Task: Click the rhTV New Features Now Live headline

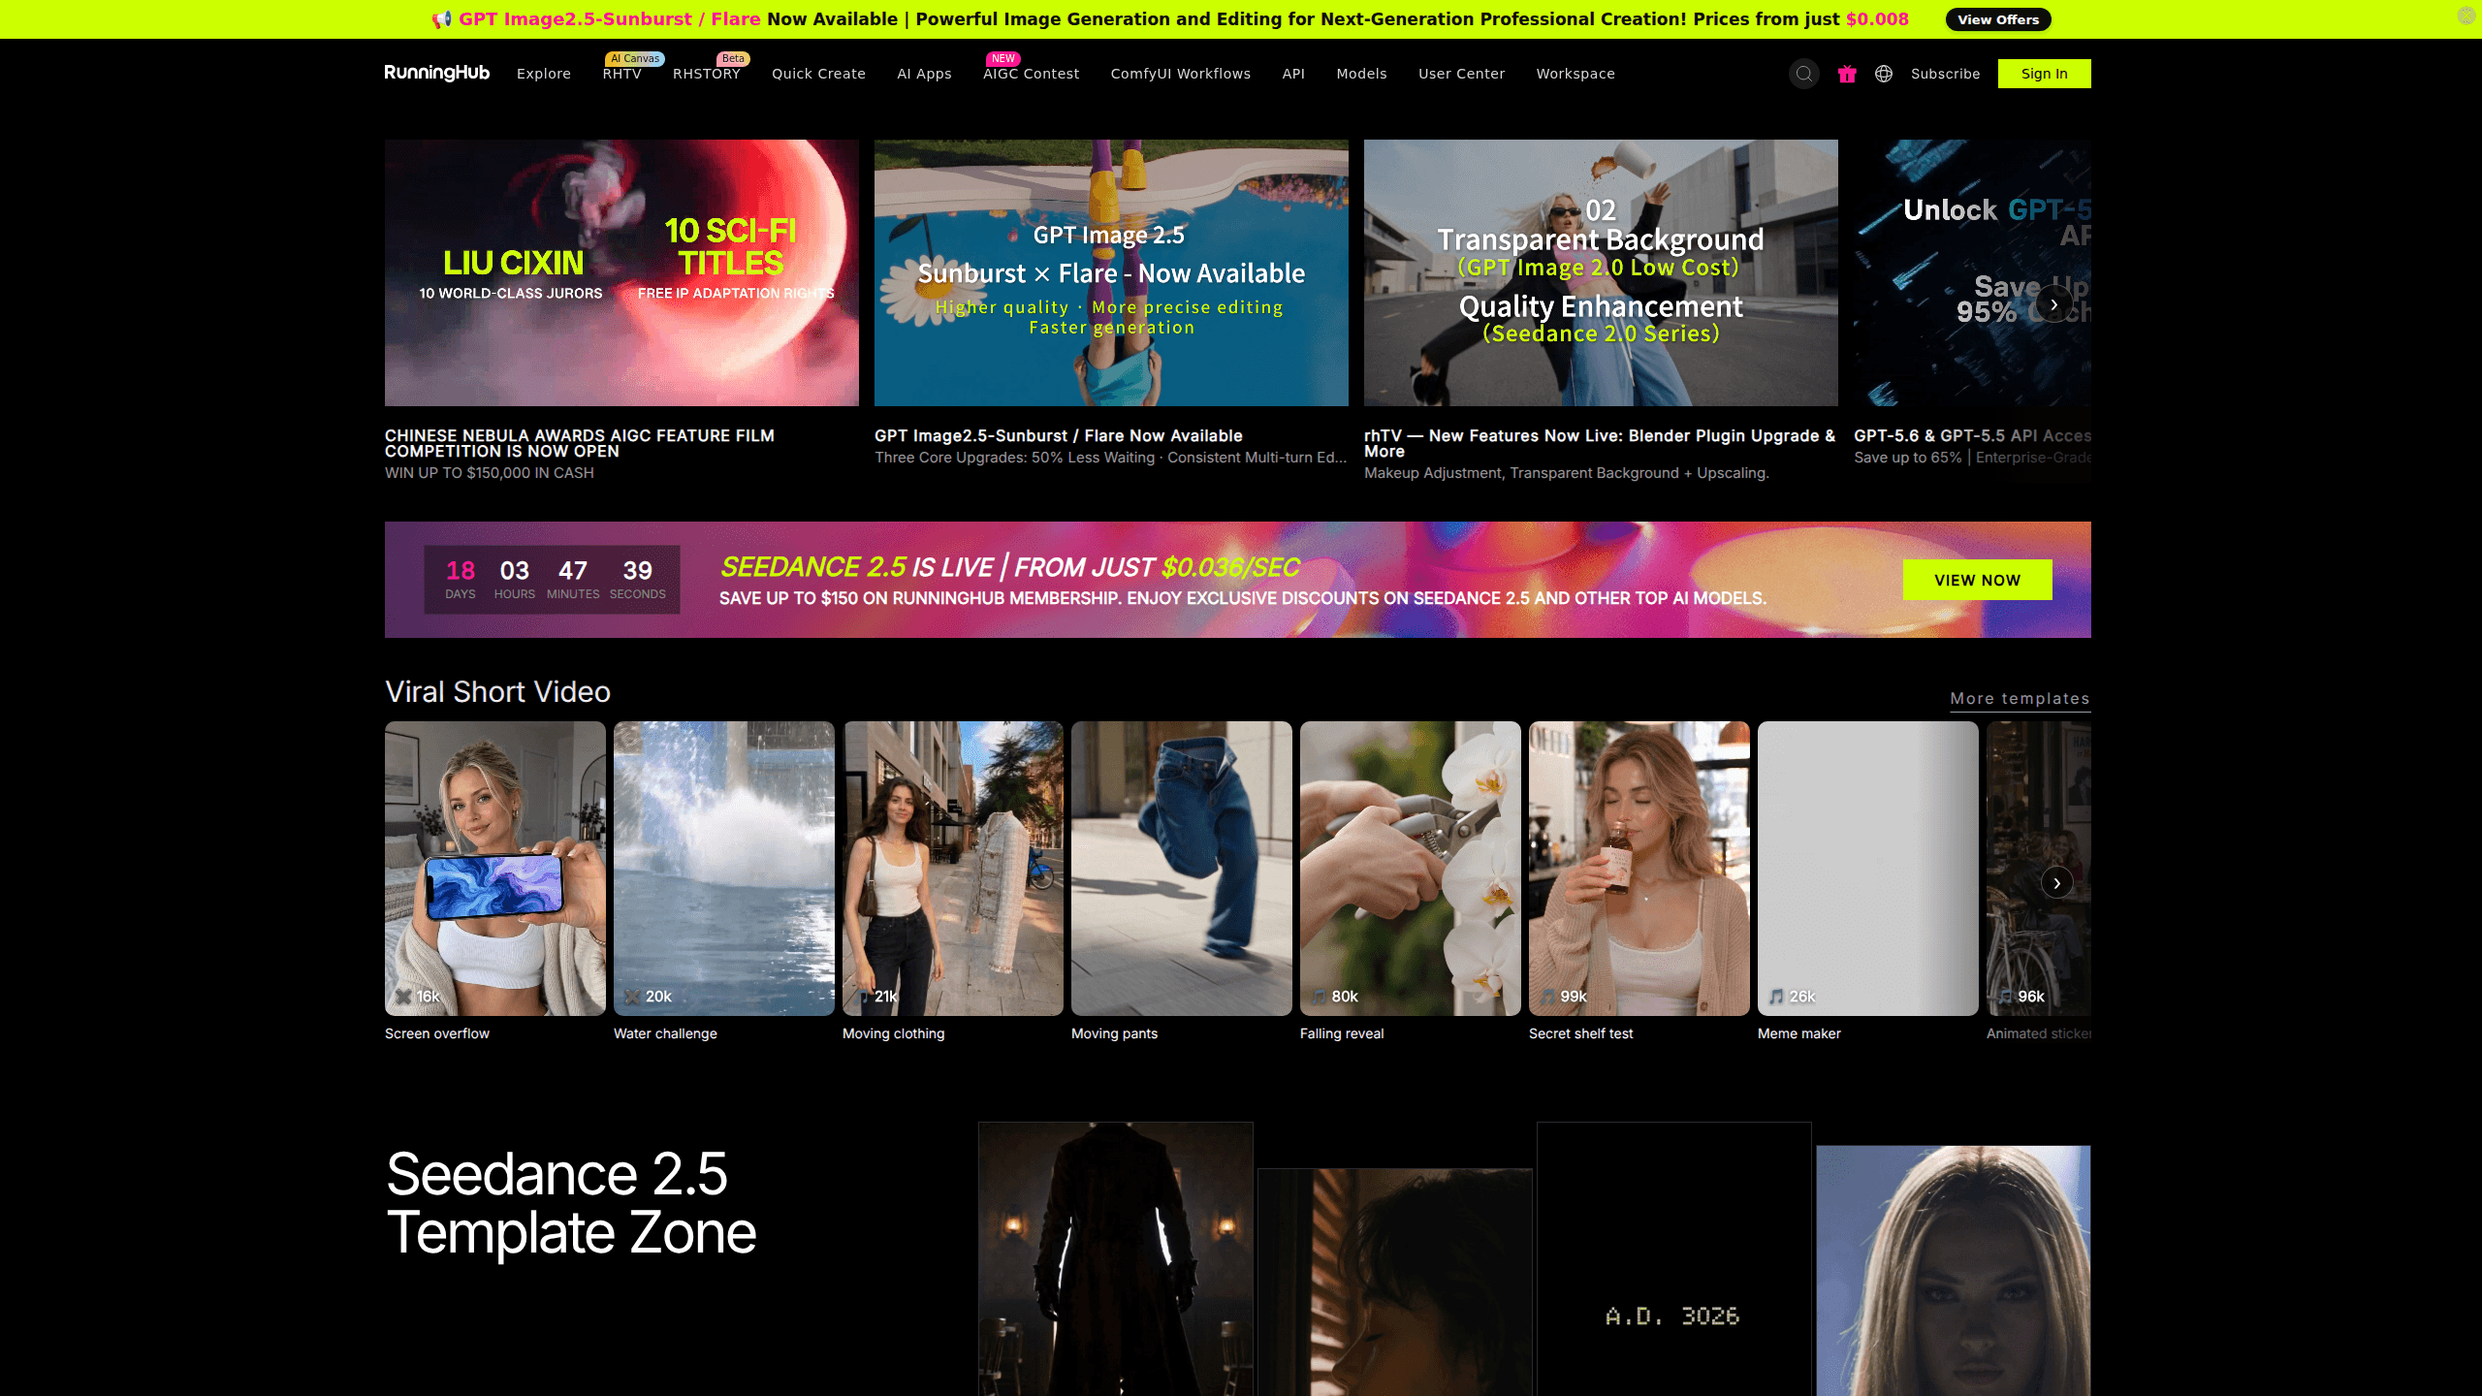Action: [1600, 443]
